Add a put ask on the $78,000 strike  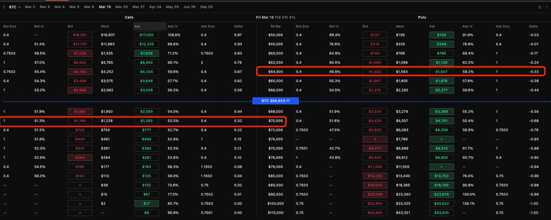(x=442, y=167)
